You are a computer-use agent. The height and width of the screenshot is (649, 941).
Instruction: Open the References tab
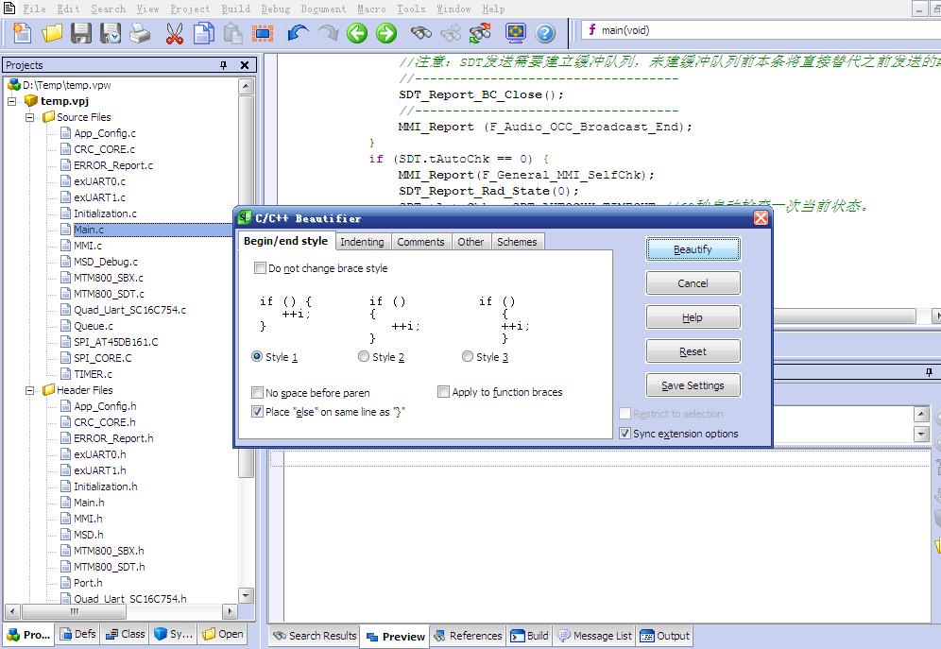[468, 636]
